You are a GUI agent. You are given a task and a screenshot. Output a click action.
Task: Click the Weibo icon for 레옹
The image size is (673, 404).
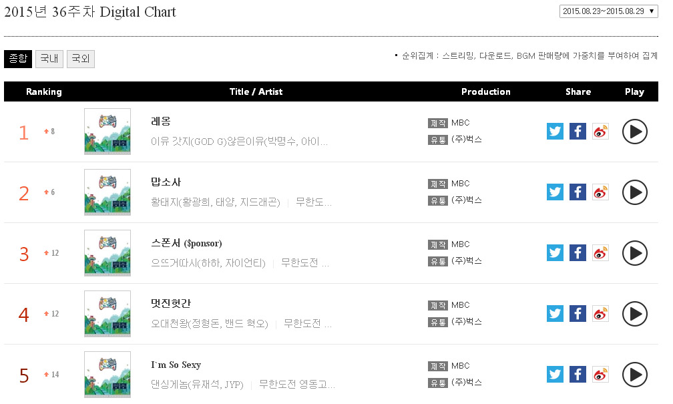click(x=600, y=132)
